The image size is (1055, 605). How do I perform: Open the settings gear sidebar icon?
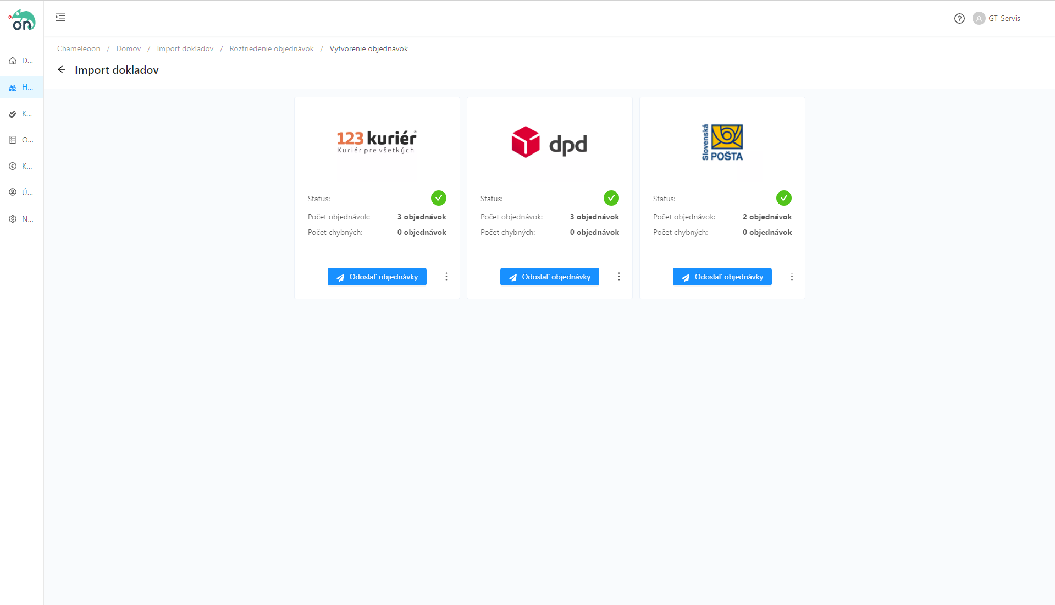click(13, 219)
